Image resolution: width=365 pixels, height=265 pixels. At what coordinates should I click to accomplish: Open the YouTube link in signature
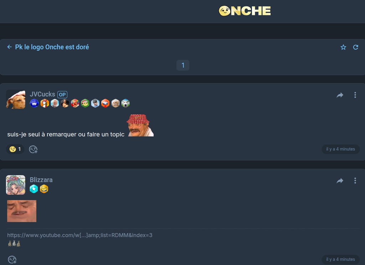(x=79, y=235)
